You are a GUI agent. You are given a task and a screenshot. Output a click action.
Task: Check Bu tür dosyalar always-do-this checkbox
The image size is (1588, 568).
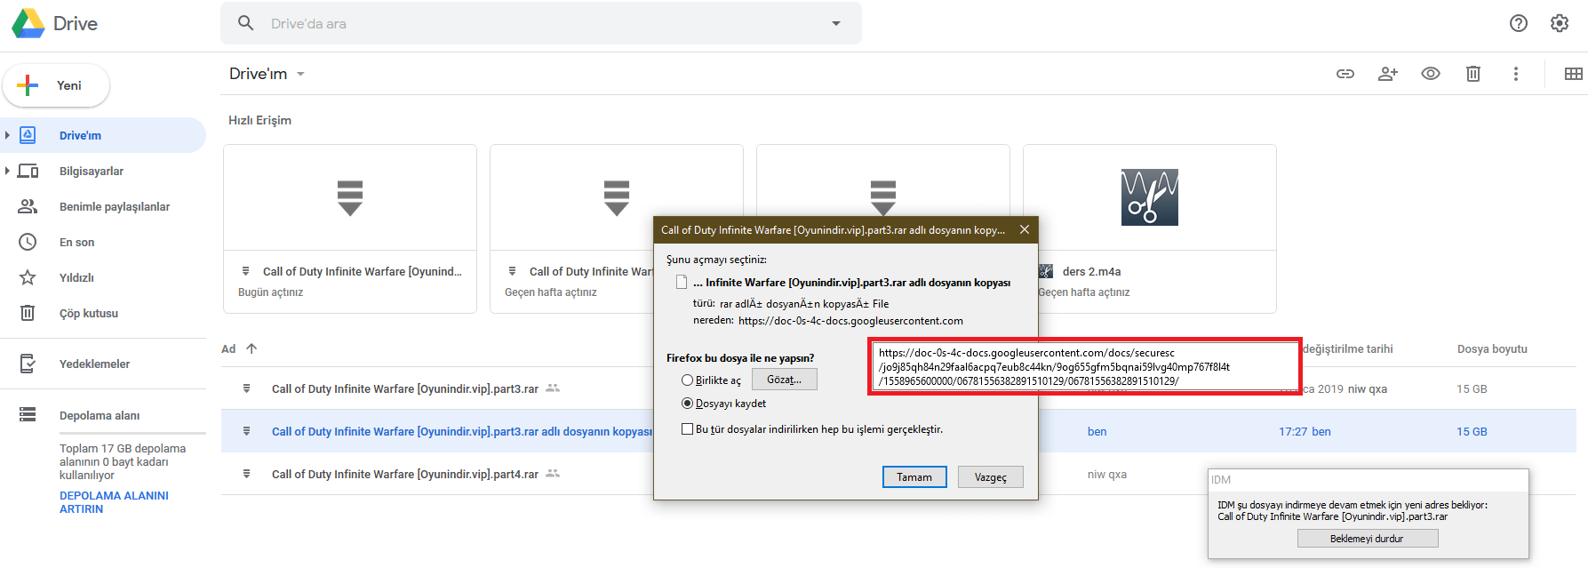click(x=687, y=429)
